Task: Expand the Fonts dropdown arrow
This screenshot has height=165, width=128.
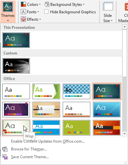Action: pyautogui.click(x=38, y=12)
